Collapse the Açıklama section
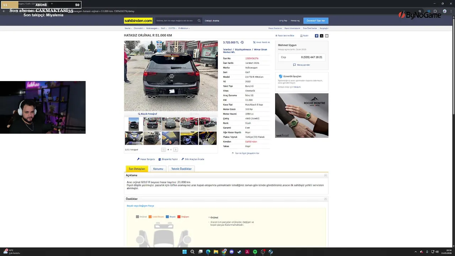This screenshot has height=256, width=455. [x=325, y=175]
